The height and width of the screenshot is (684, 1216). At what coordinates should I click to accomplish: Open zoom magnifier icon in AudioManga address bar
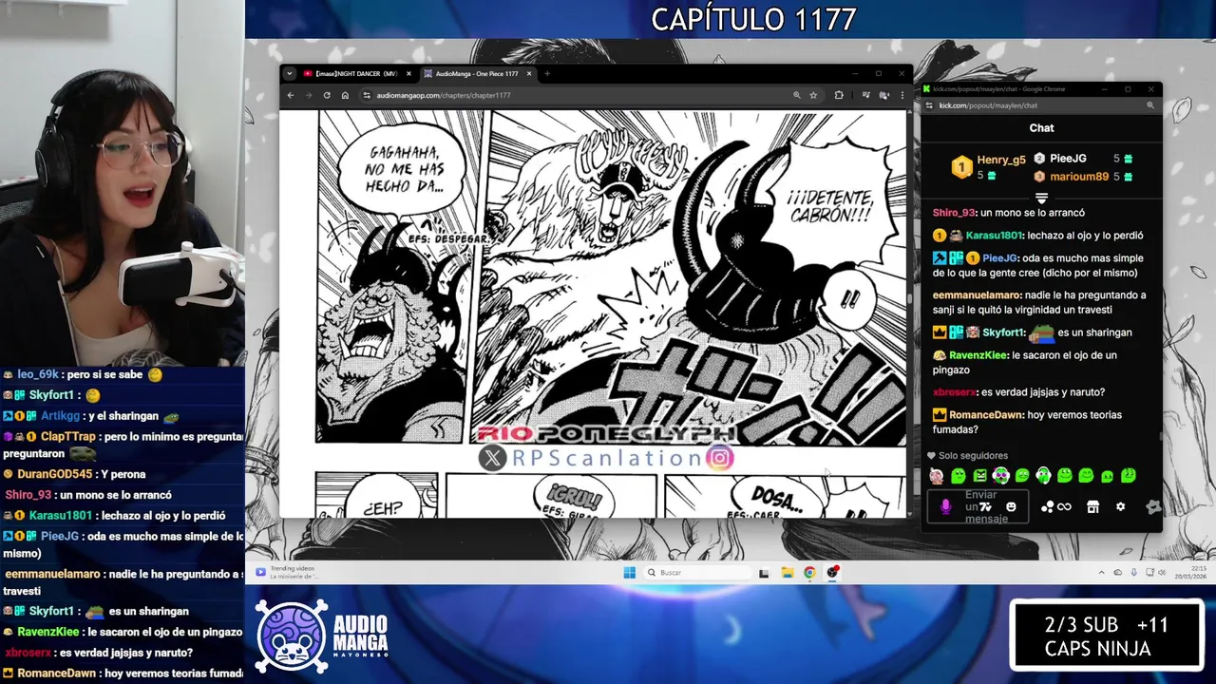coord(797,95)
